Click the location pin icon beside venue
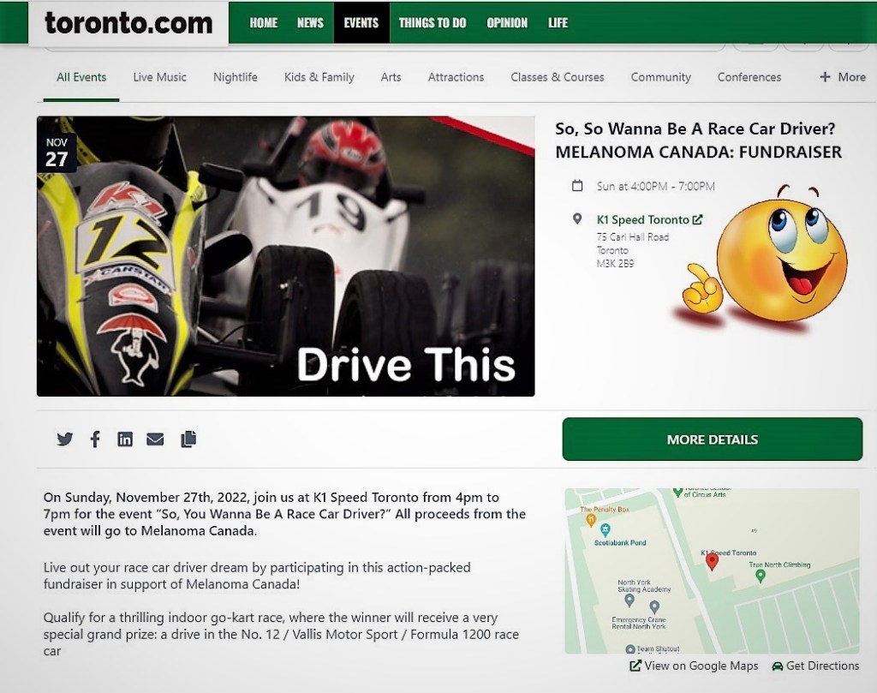 pos(577,219)
